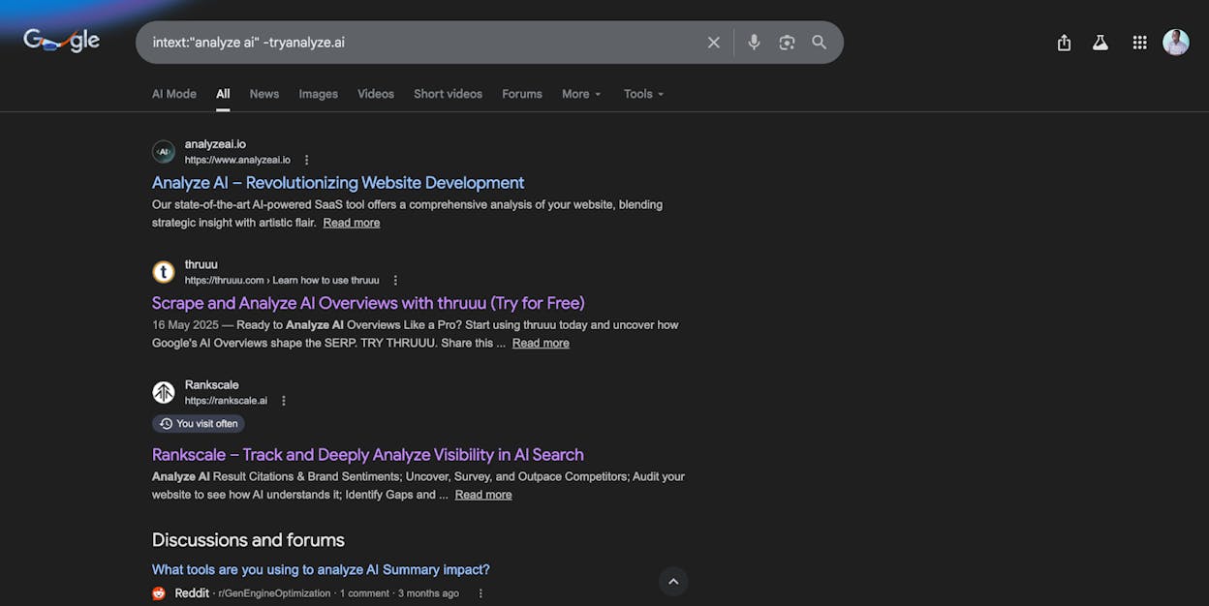Screen dimensions: 1209x606
Task: Open three-dot menu for Rankscale result
Action: (284, 400)
